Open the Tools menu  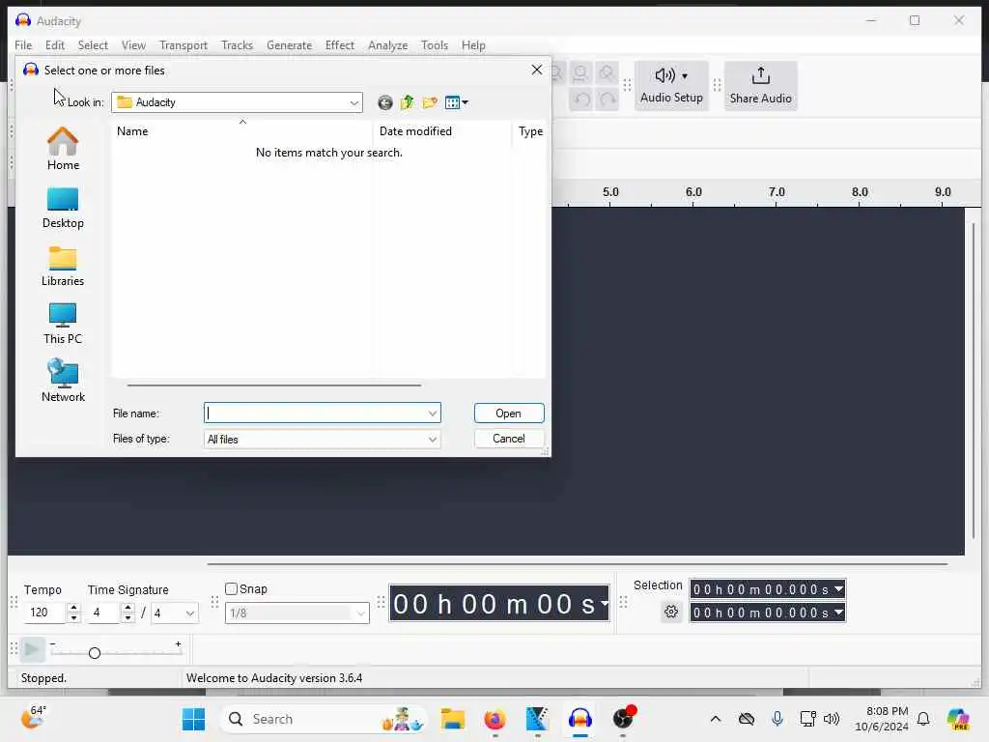434,45
